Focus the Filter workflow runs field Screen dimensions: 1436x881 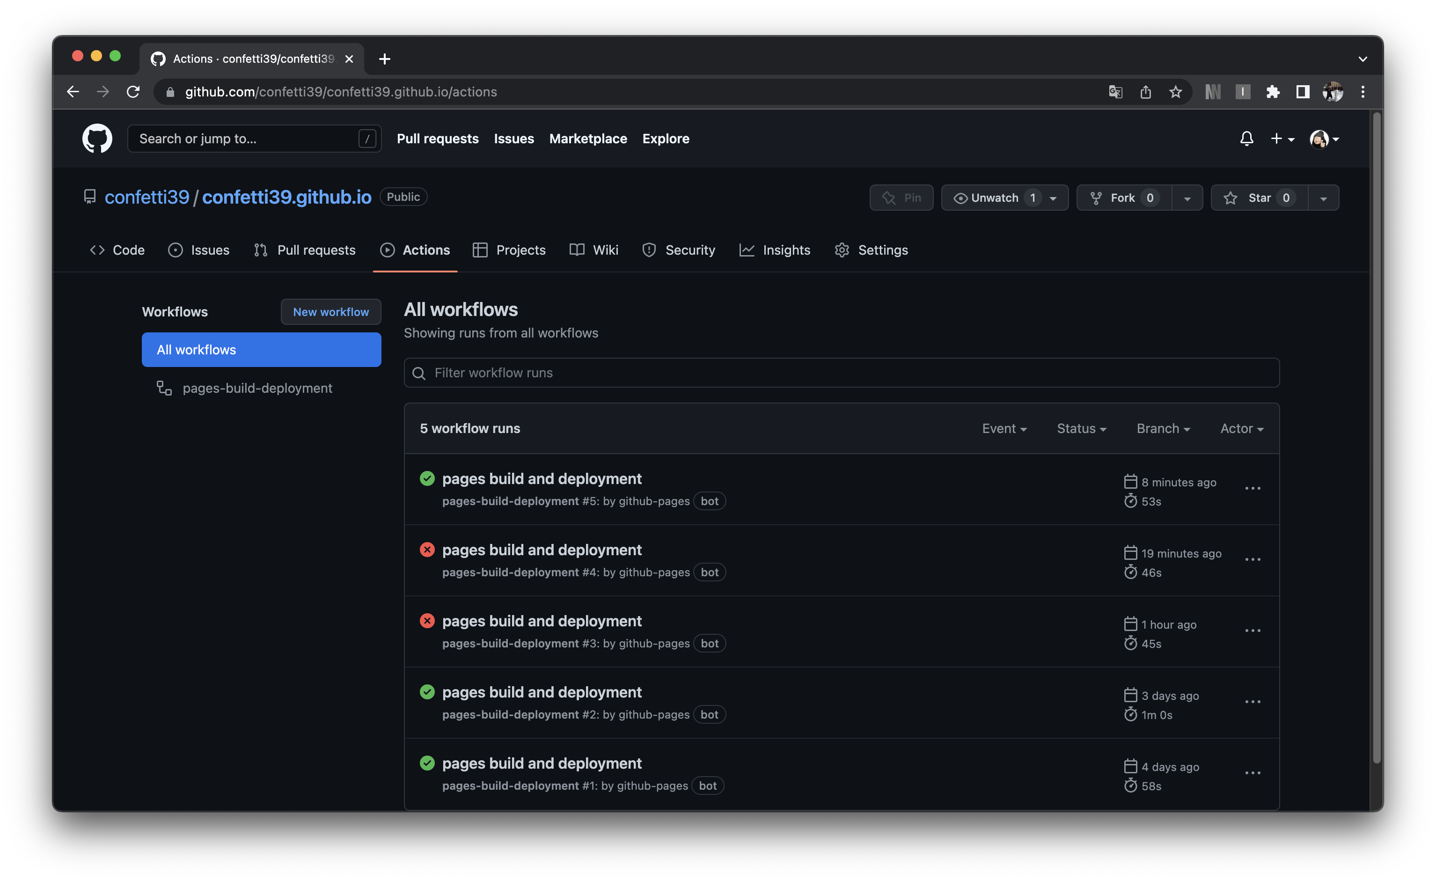(841, 373)
